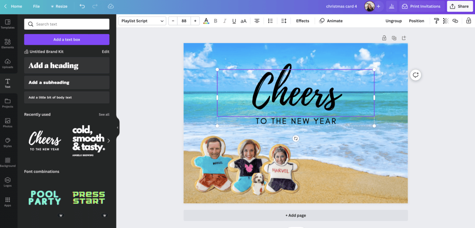
Task: Switch to the Photos sidebar tab
Action: 8,123
